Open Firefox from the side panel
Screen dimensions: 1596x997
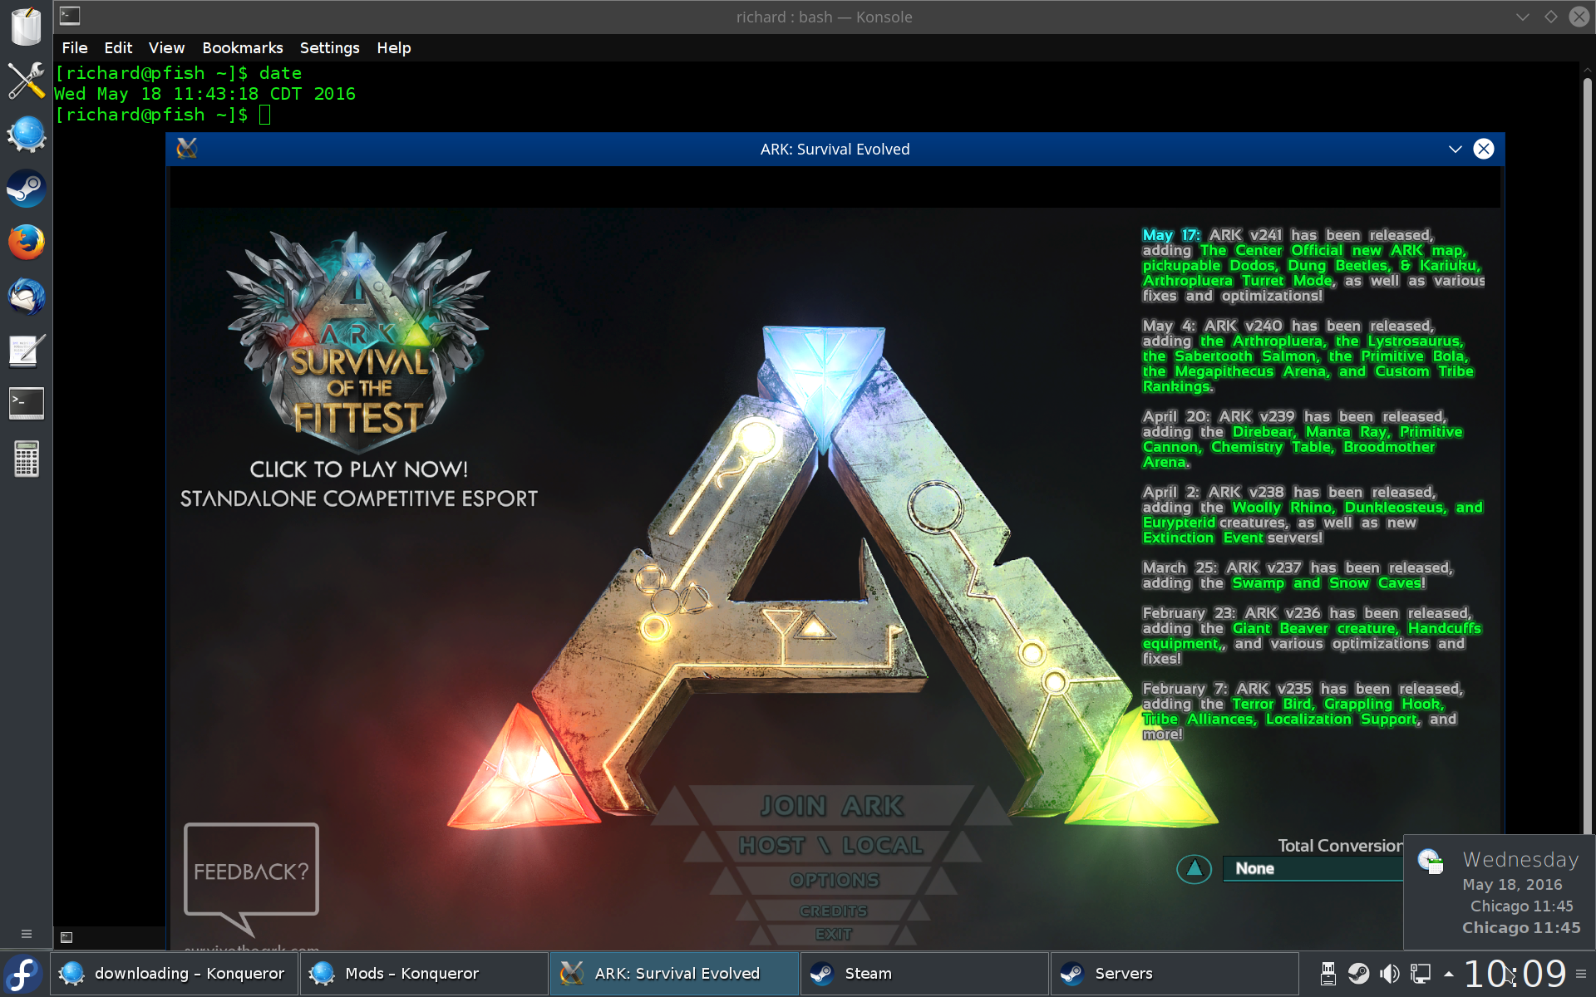(x=26, y=243)
